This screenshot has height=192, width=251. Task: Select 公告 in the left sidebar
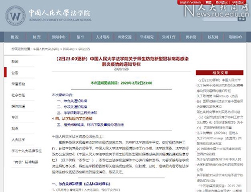(15, 73)
